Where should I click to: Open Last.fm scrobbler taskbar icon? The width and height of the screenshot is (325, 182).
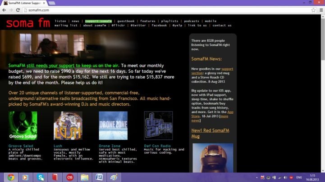[x=70, y=177]
